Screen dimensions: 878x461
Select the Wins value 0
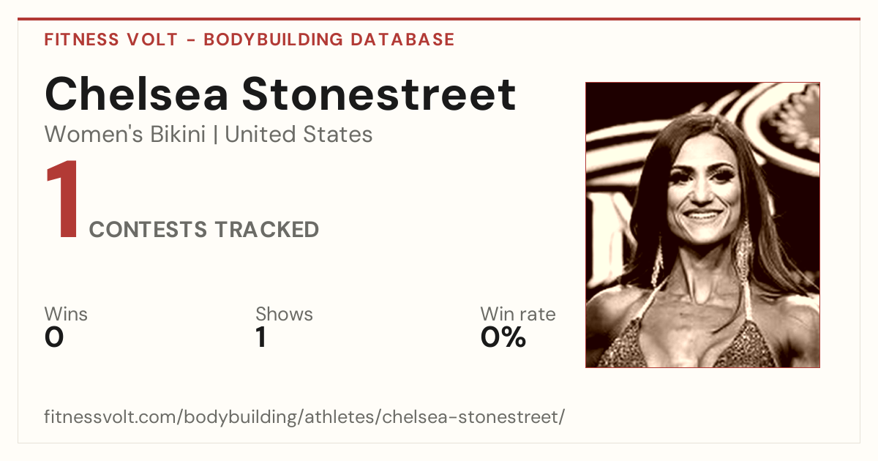coord(54,337)
